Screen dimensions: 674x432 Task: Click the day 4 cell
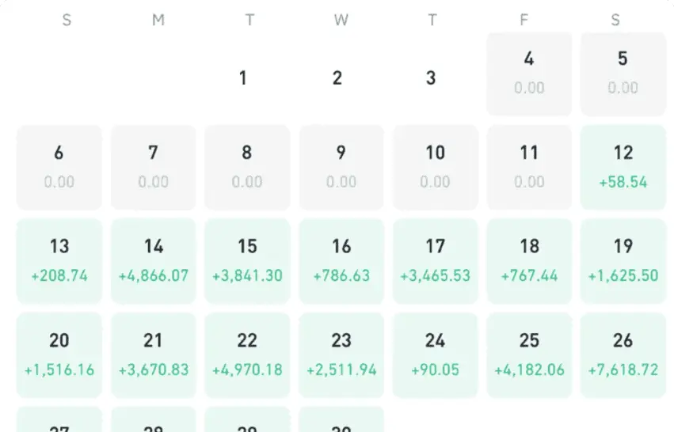[x=529, y=74]
